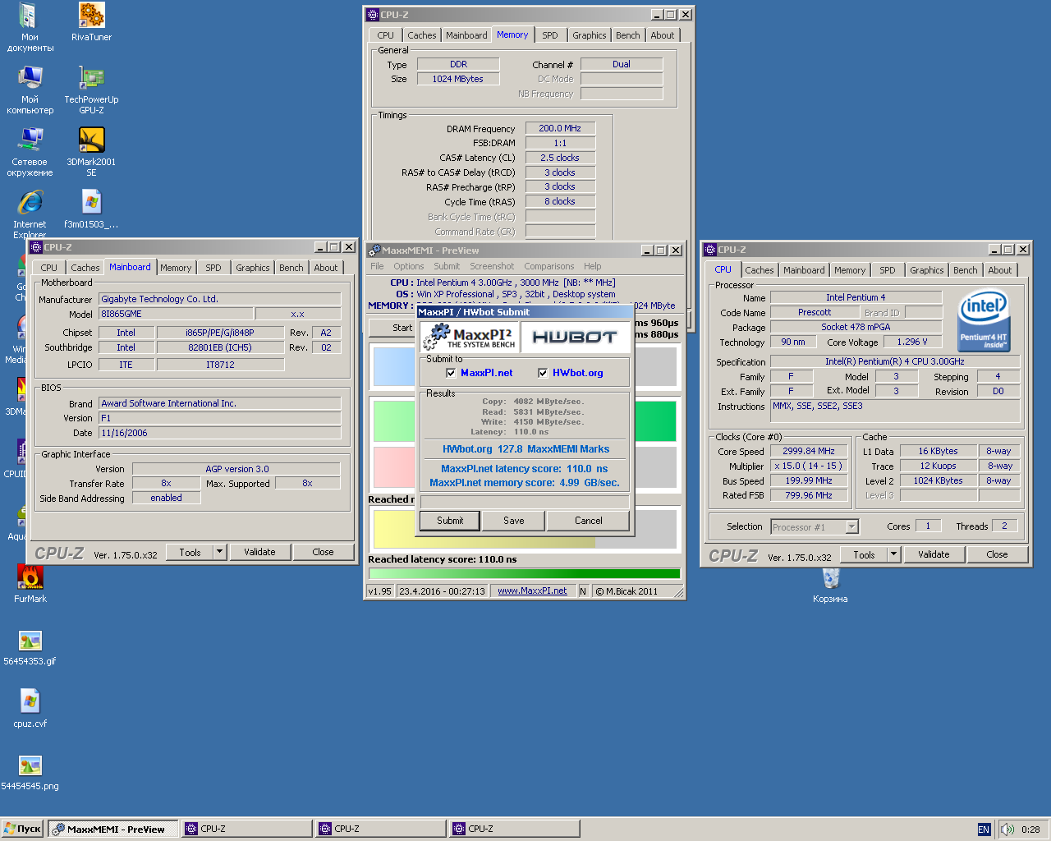
Task: Switch to MaxxMEMI - PreView taskbar item
Action: pos(112,829)
